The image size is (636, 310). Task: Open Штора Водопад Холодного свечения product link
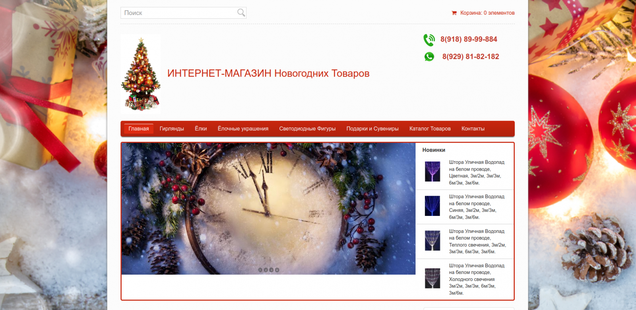[x=477, y=279]
